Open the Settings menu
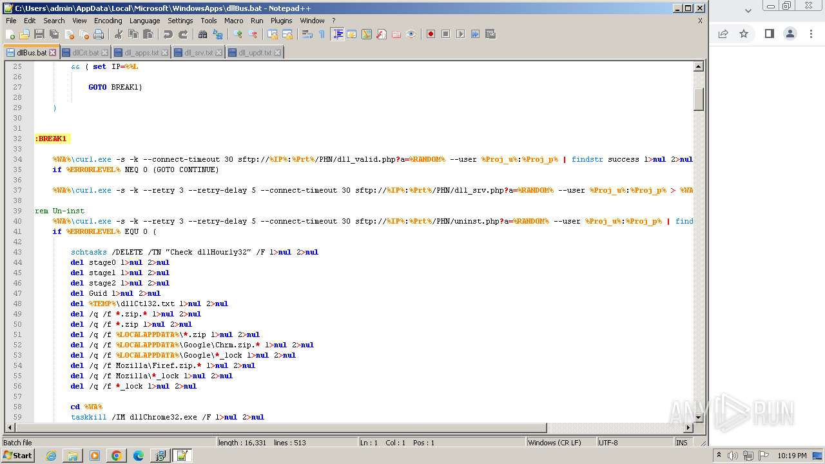The width and height of the screenshot is (825, 464). pos(180,21)
